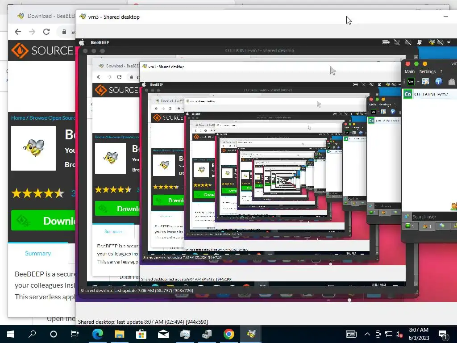Expand the arrow at top mac menu bar end
457x343 pixels.
click(449, 42)
